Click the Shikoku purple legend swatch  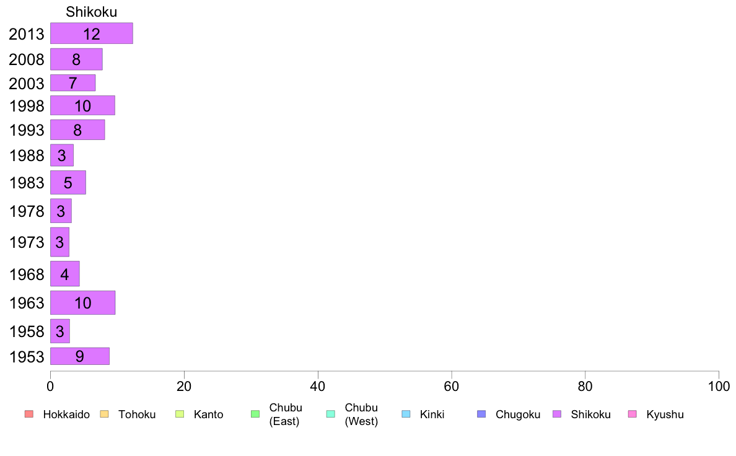(x=557, y=414)
